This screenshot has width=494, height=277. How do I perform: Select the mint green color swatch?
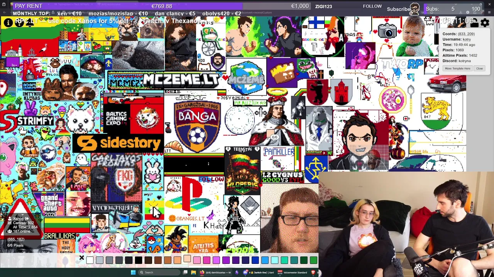click(284, 260)
